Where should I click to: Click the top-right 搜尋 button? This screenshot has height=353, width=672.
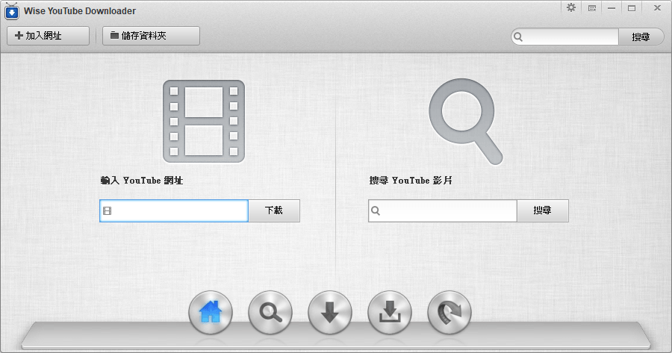click(641, 37)
